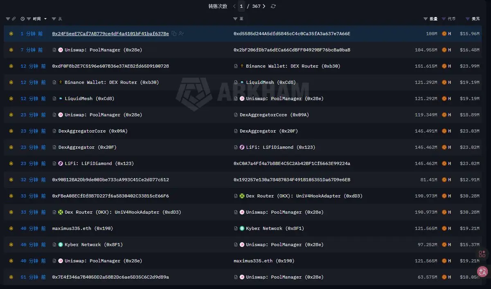Image resolution: width=491 pixels, height=289 pixels.
Task: Click the chain icon on the 1 分钟 row
Action: (11, 34)
